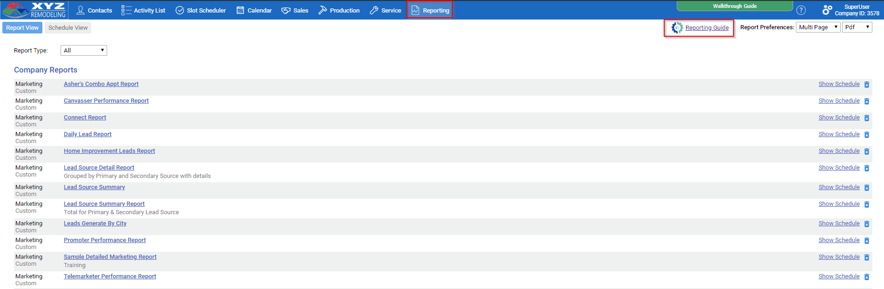
Task: Delete Daily Lead Report via trash icon
Action: coord(867,135)
